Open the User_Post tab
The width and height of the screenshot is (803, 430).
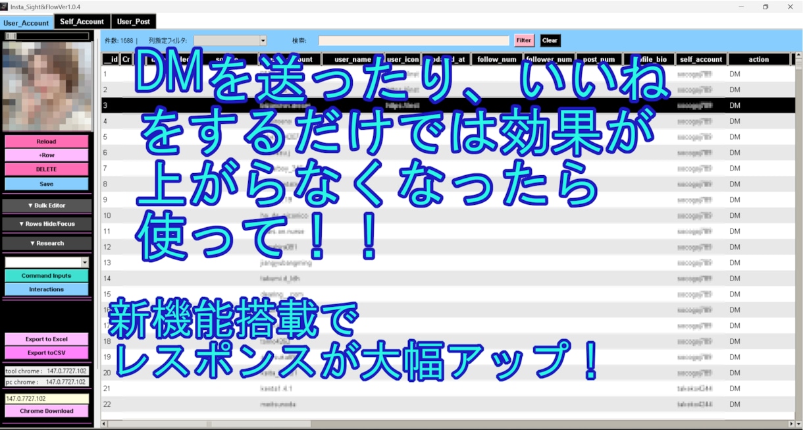(133, 22)
